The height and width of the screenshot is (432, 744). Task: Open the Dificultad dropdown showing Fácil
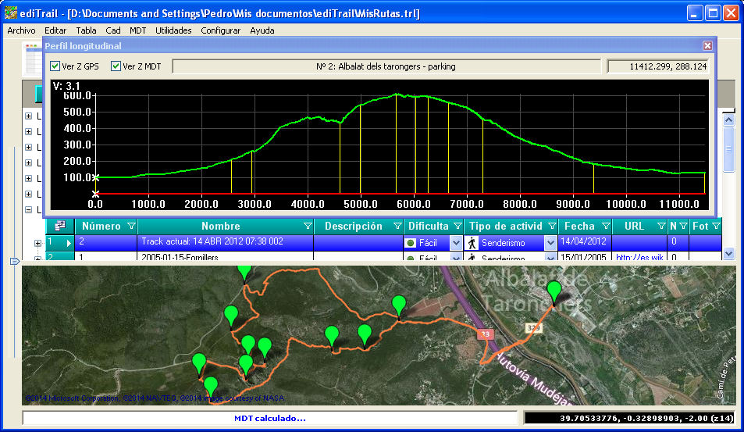pos(456,243)
